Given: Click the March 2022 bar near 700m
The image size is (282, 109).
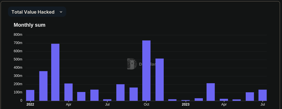Looking at the screenshot, I should coord(55,72).
